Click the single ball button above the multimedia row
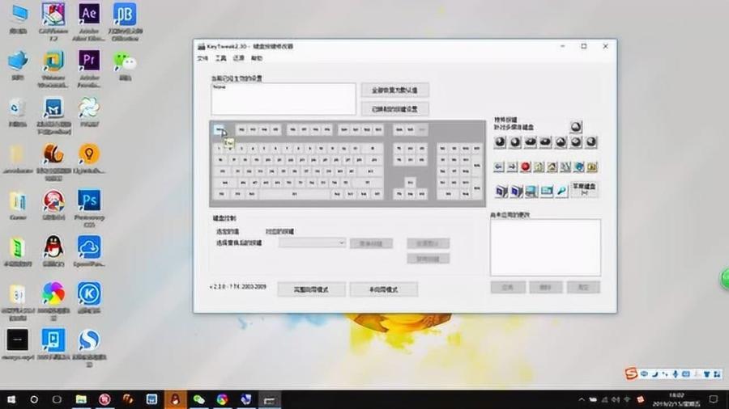 coord(576,127)
